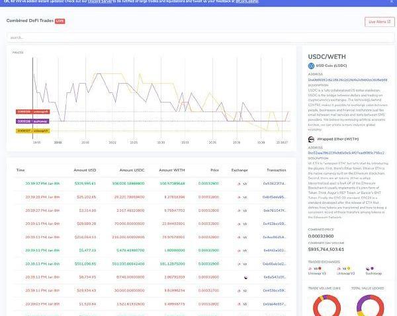
Task: Open the transaction link in the $551,036.55 row
Action: (275, 264)
